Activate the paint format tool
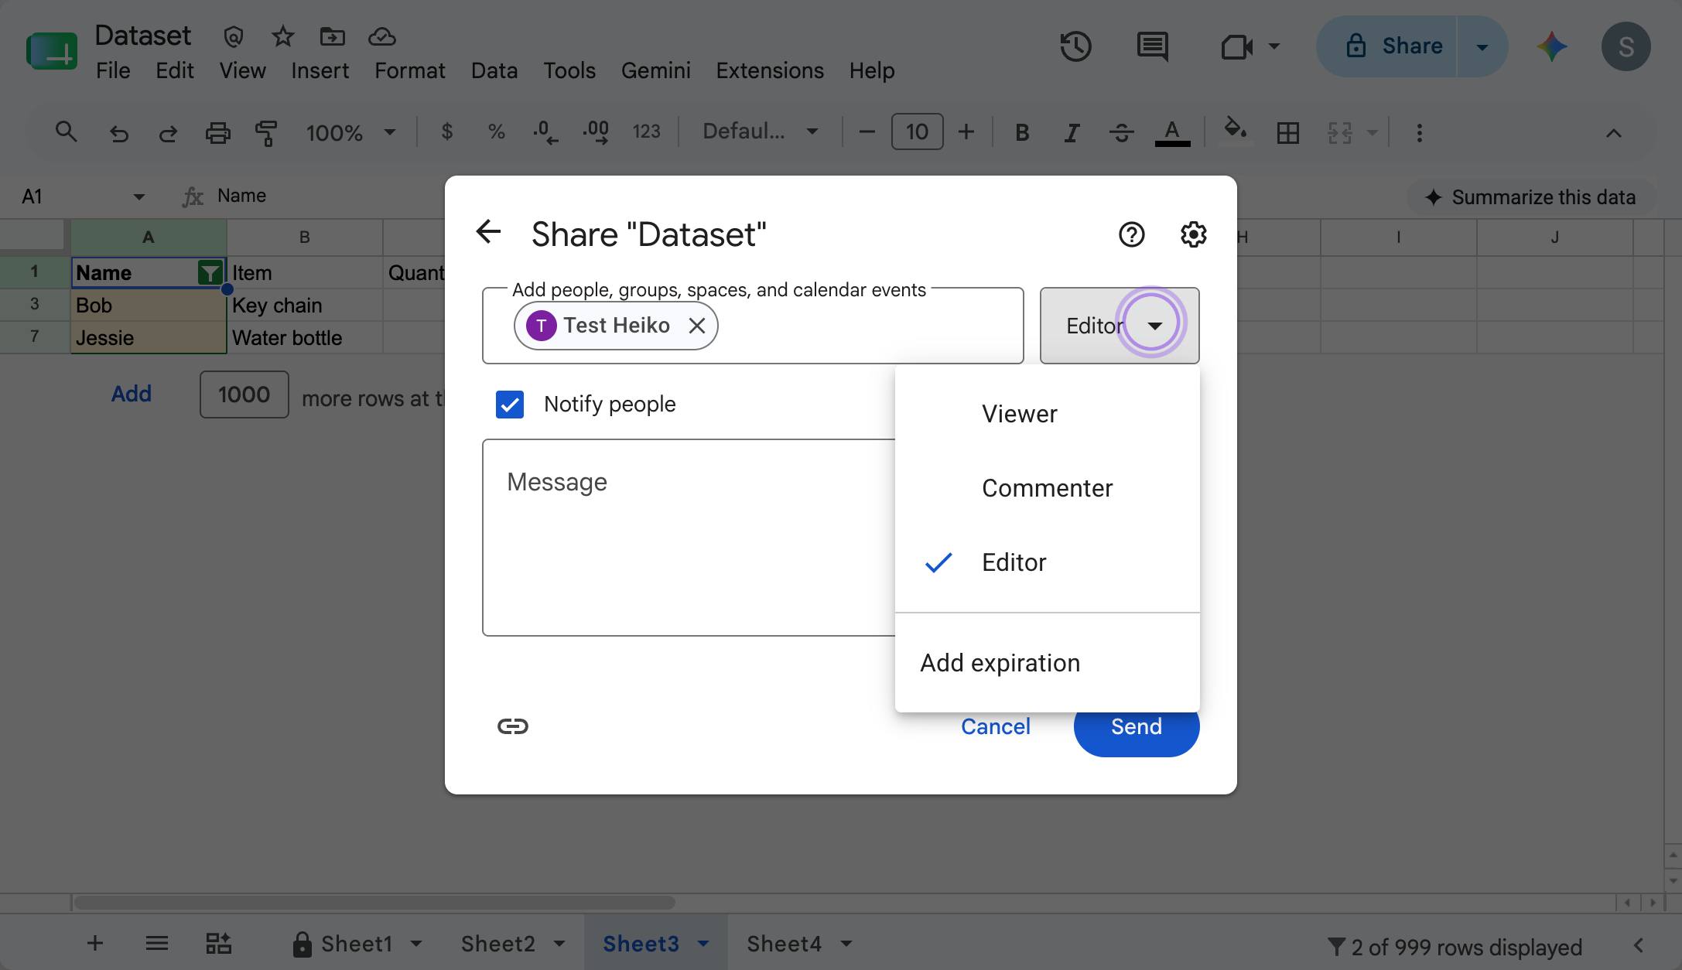Screen dimensions: 1682x970 pyautogui.click(x=265, y=133)
